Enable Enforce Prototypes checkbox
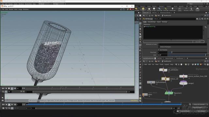 tap(159, 47)
